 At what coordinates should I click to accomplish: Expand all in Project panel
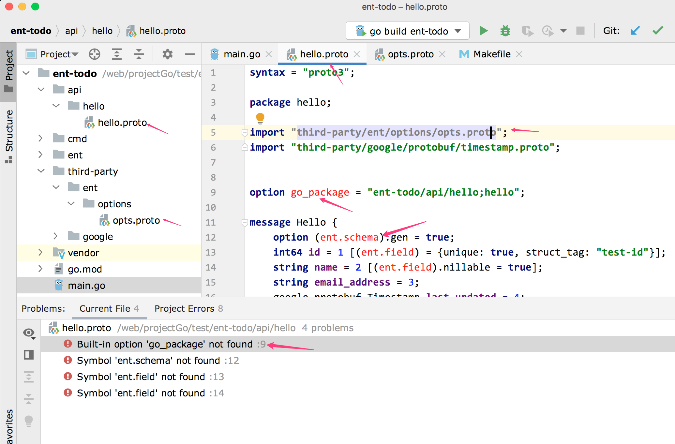[116, 54]
